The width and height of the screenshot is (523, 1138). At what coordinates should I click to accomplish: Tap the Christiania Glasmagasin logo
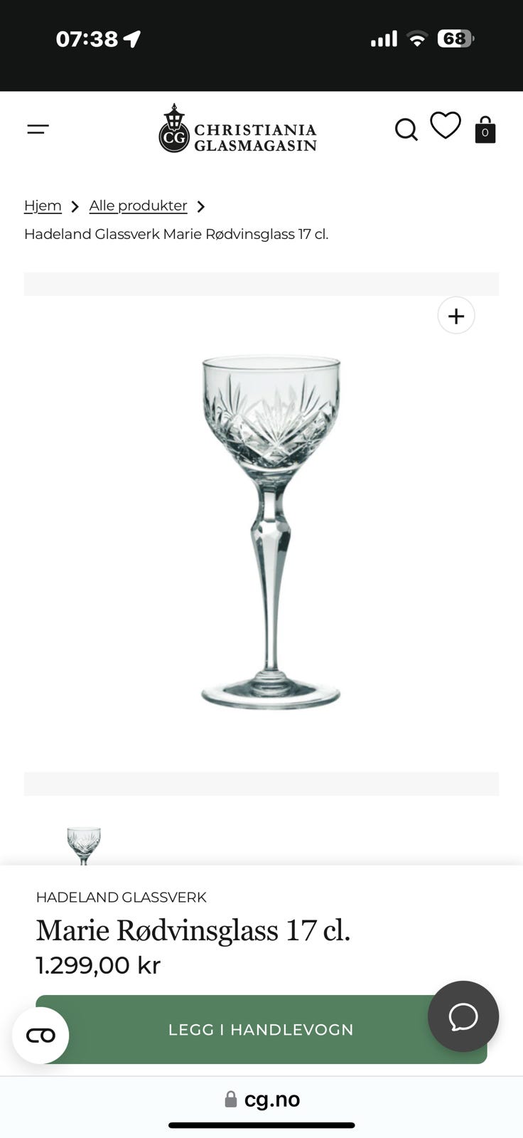click(x=237, y=129)
